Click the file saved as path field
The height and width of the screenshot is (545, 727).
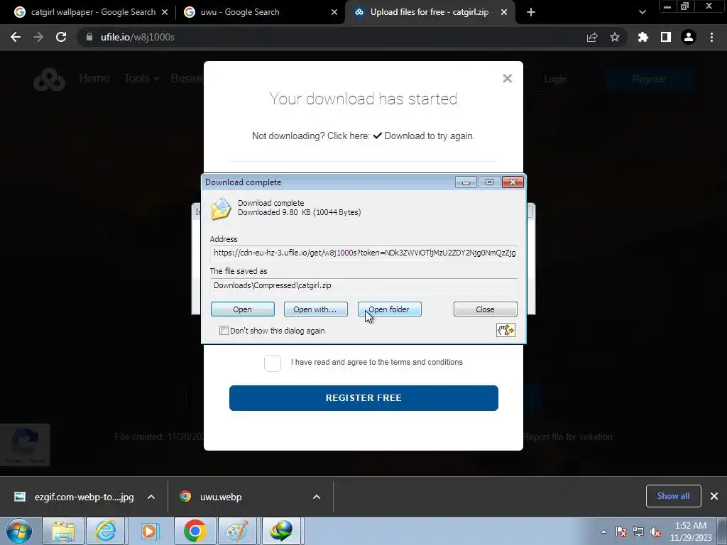[x=364, y=285]
